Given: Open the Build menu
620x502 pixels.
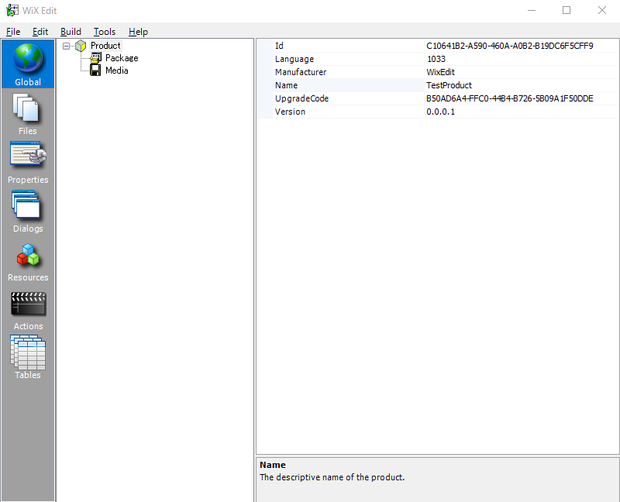Looking at the screenshot, I should coord(71,32).
